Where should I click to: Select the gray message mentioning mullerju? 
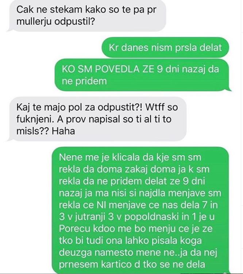86,16
